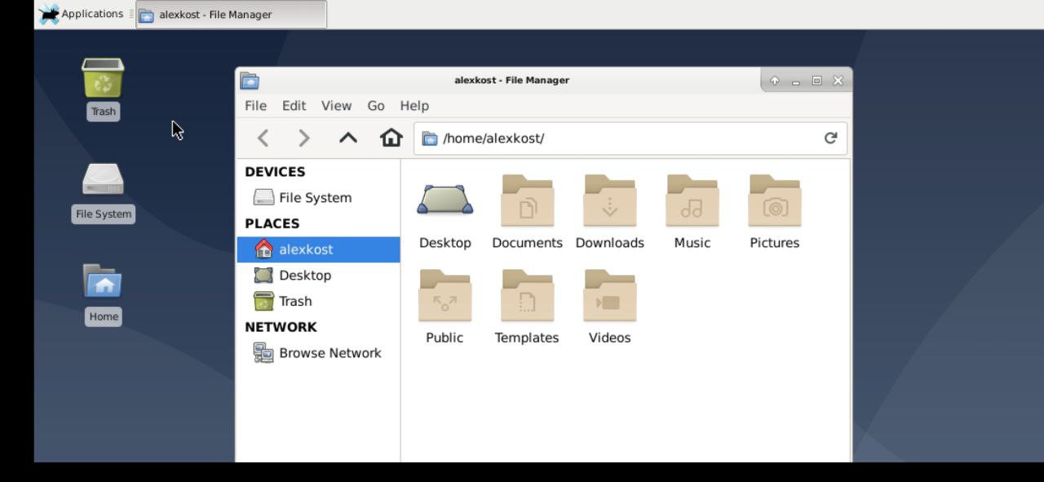Select the Videos folder icon
The width and height of the screenshot is (1044, 482).
coord(610,295)
